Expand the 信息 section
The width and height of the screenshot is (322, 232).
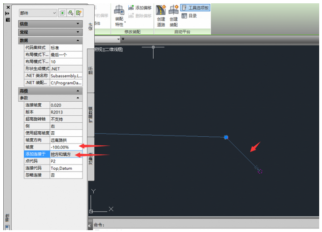point(50,24)
